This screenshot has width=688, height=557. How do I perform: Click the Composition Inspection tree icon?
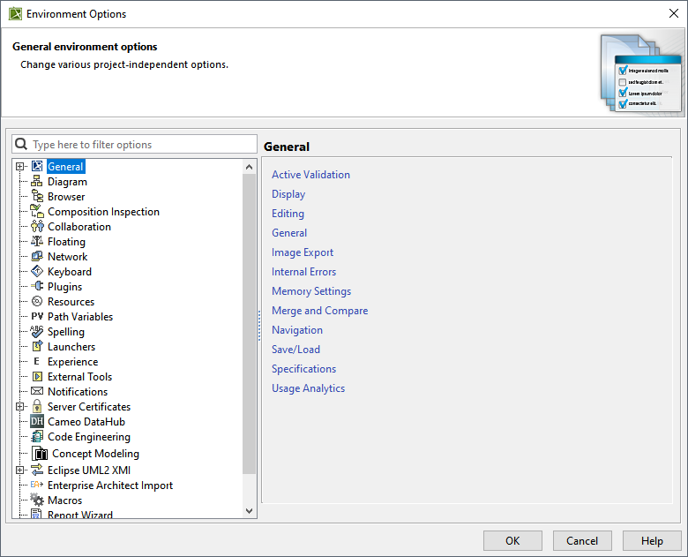37,212
